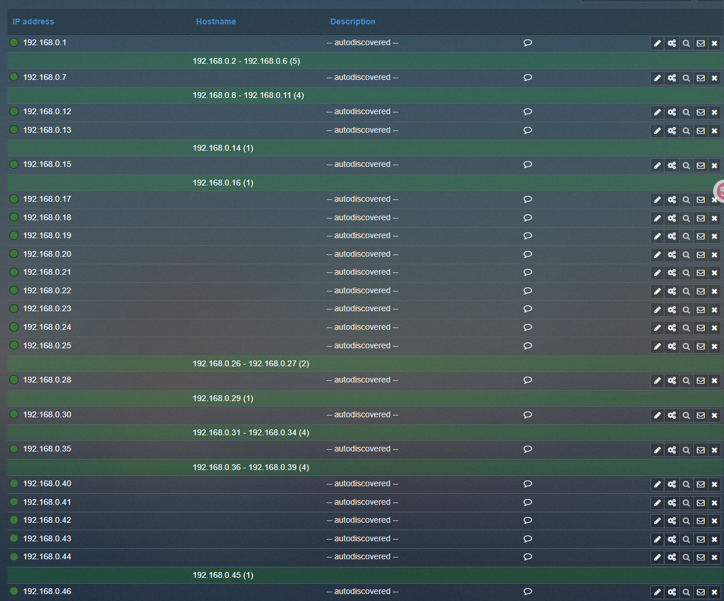Click the Description column header
Viewport: 724px width, 601px height.
pos(352,21)
